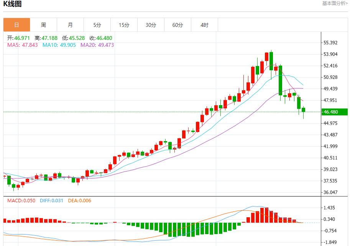Screen dimensions: 350x246
Task: Switch to the 30分 interval
Action: (x=151, y=24)
